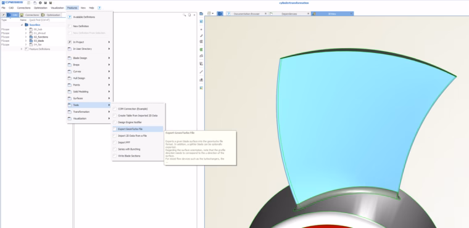
Task: Expand the Feature Definitions tree node
Action: (x=22, y=49)
